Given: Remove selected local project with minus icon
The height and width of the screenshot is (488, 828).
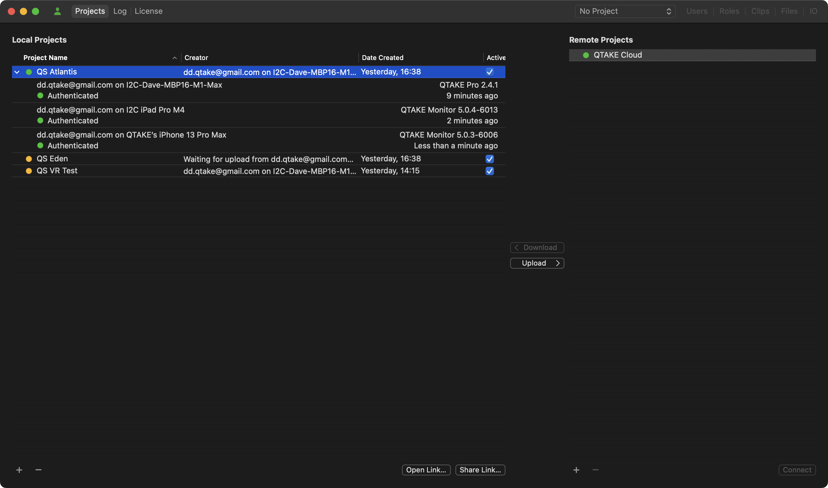Looking at the screenshot, I should pos(38,470).
